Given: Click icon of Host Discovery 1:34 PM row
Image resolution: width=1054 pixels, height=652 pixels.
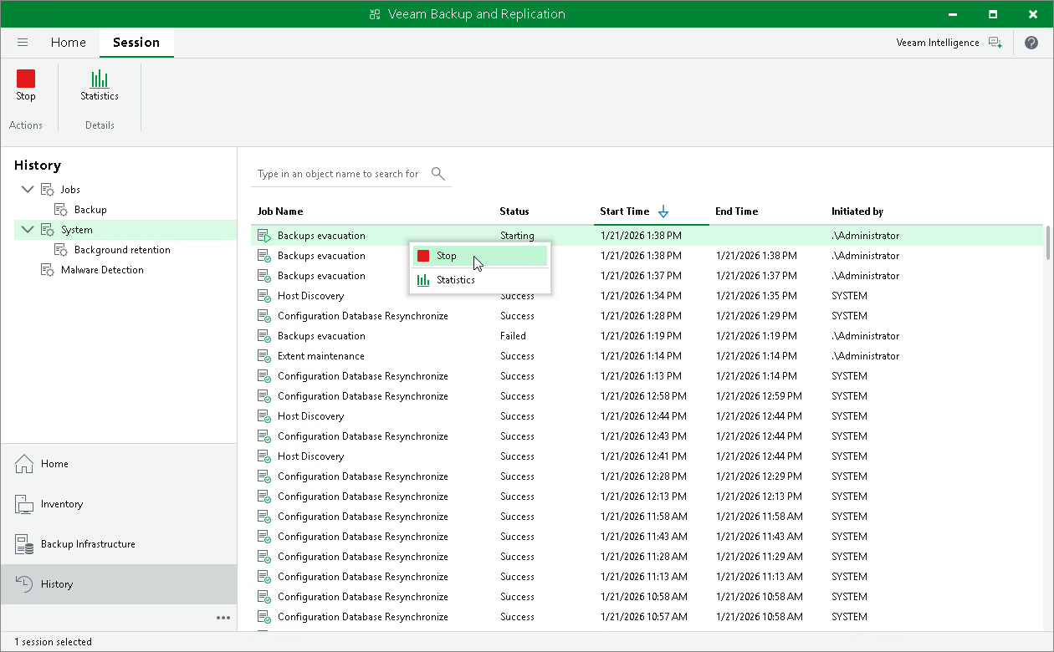Looking at the screenshot, I should point(264,296).
